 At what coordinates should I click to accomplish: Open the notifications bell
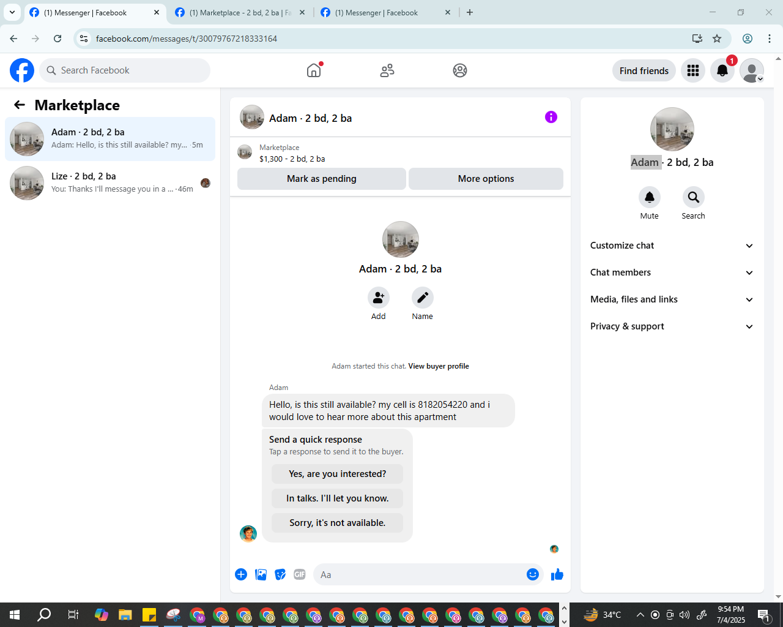click(722, 71)
